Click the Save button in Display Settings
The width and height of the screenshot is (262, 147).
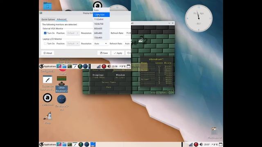tap(104, 53)
